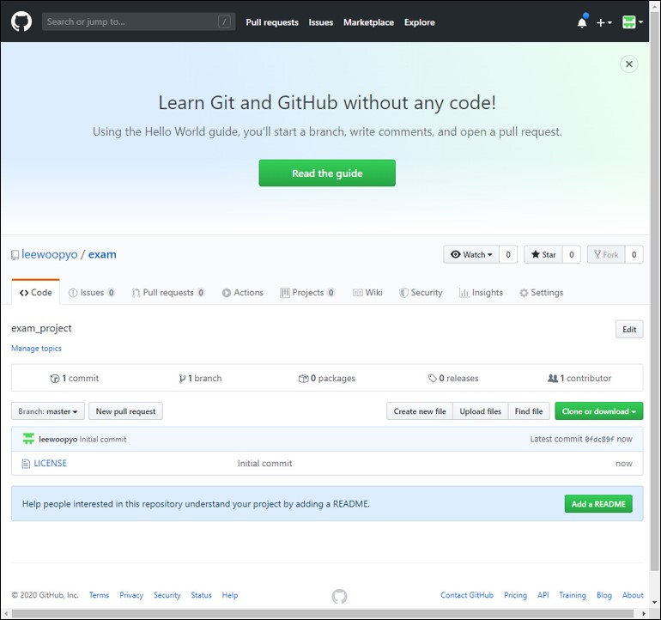View stargazers count next to Star

click(x=571, y=254)
